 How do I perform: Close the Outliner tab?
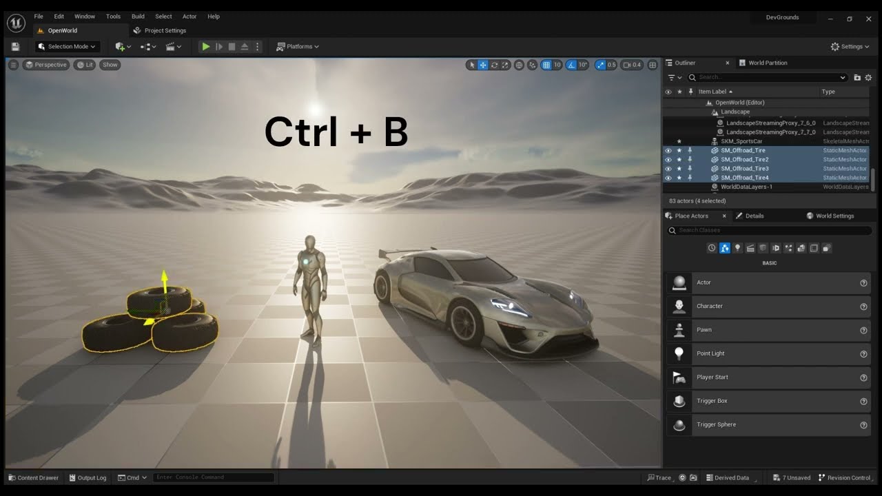727,63
